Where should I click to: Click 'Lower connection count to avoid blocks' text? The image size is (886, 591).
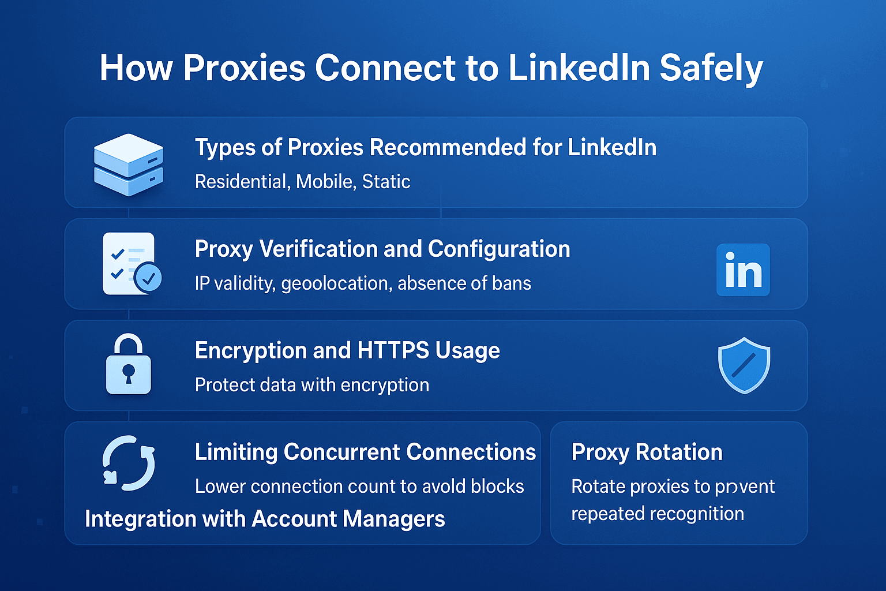(x=359, y=487)
